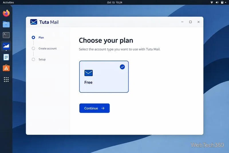
Task: Go to the Plan step label
Action: click(41, 38)
